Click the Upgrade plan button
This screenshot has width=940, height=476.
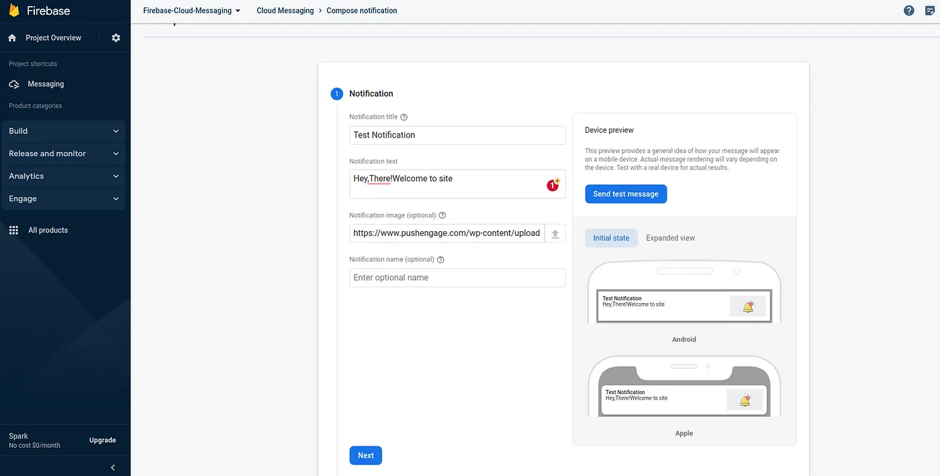coord(103,440)
